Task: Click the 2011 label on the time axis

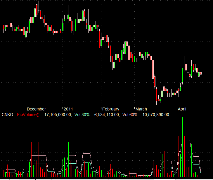Action: click(x=68, y=109)
